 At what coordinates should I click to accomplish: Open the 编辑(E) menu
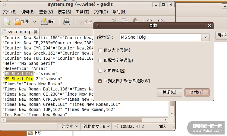28,12
